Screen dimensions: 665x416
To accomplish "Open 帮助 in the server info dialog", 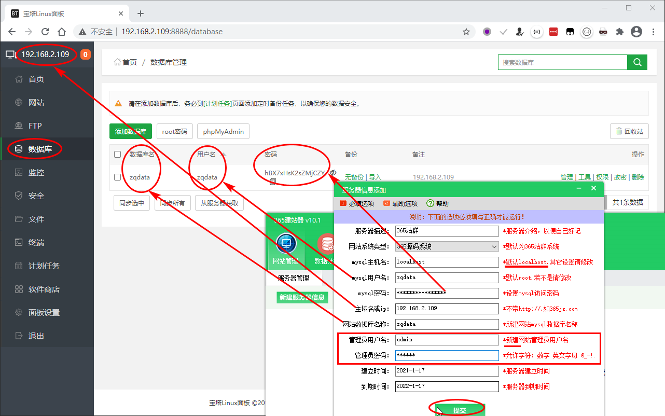I will coord(437,203).
